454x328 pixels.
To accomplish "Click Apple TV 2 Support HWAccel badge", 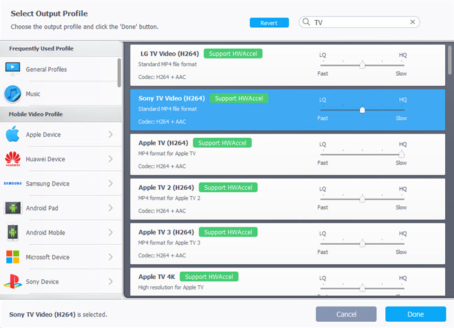I will [x=228, y=187].
